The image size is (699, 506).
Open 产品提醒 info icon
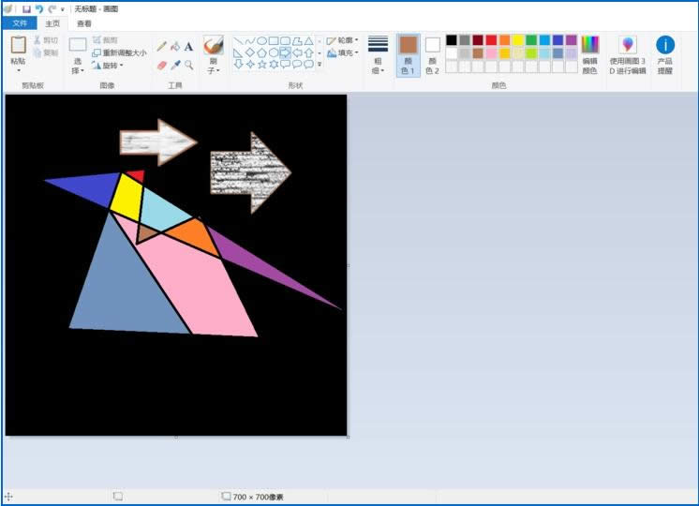click(x=665, y=52)
